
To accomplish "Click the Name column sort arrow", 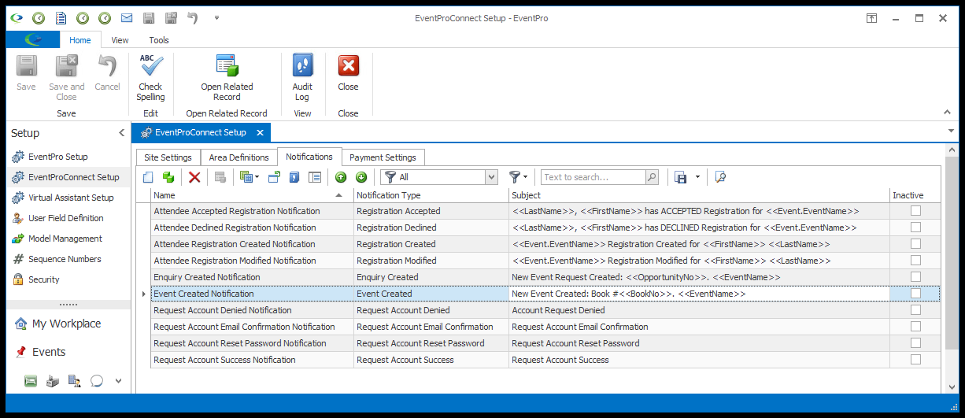I will point(339,195).
